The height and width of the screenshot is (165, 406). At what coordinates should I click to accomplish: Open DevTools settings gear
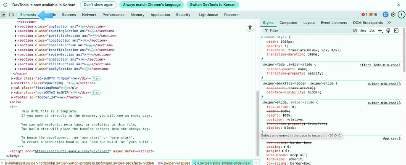pyautogui.click(x=393, y=15)
